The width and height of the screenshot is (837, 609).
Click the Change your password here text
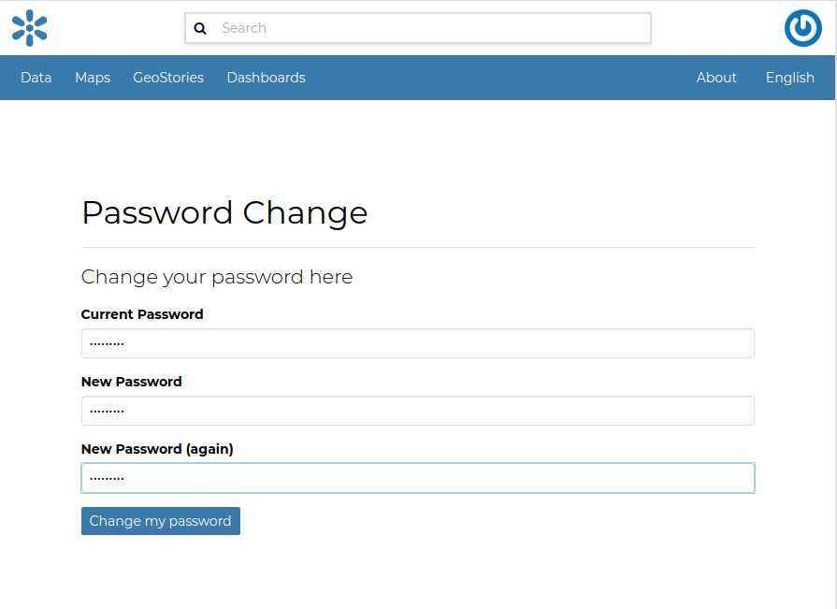point(216,277)
